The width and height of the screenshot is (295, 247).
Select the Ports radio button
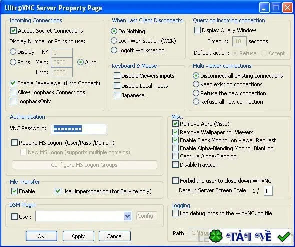(x=13, y=62)
